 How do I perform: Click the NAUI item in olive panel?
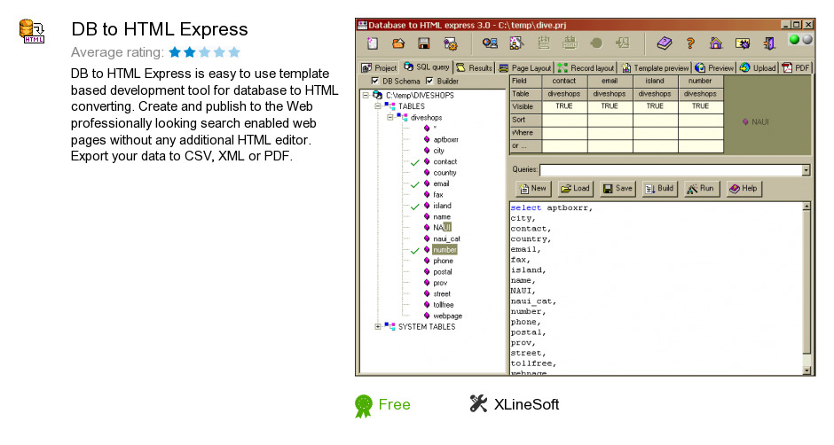(756, 121)
